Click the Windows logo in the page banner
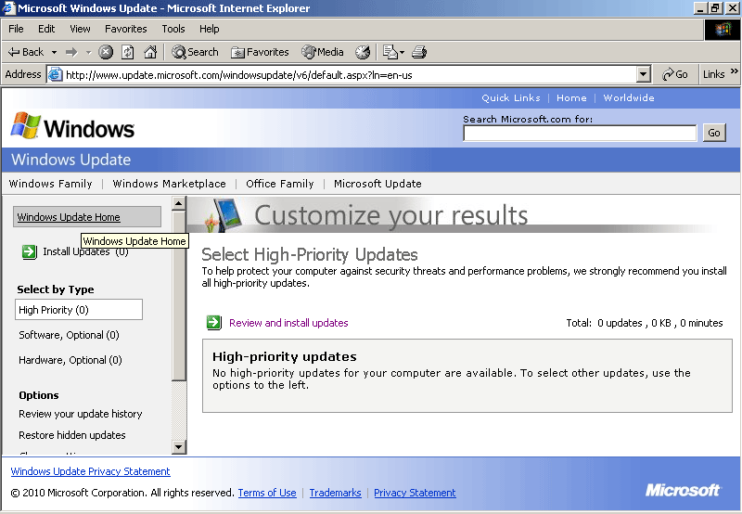Screen dimensions: 742x514 pyautogui.click(x=72, y=127)
